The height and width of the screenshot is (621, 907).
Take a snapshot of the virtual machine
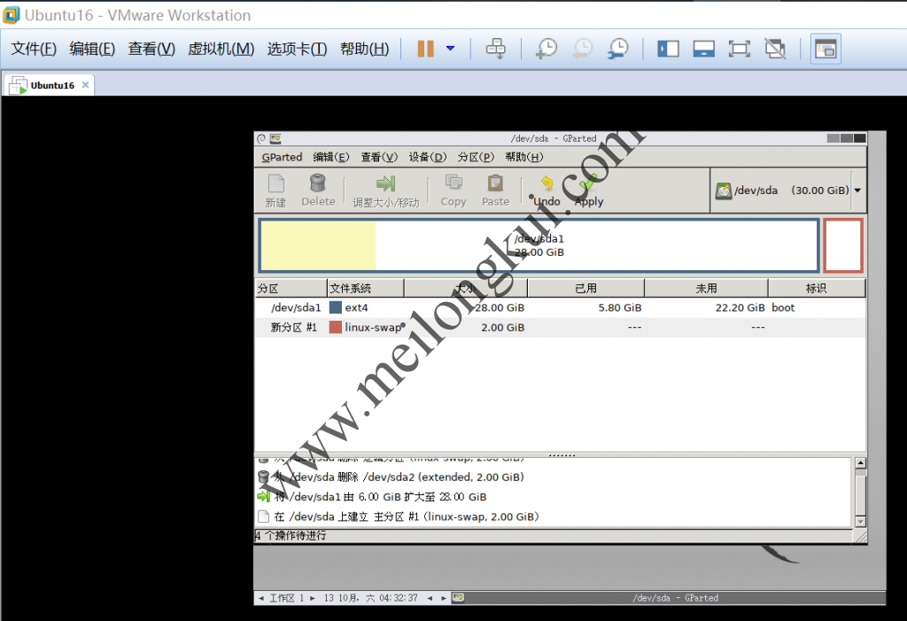point(547,49)
